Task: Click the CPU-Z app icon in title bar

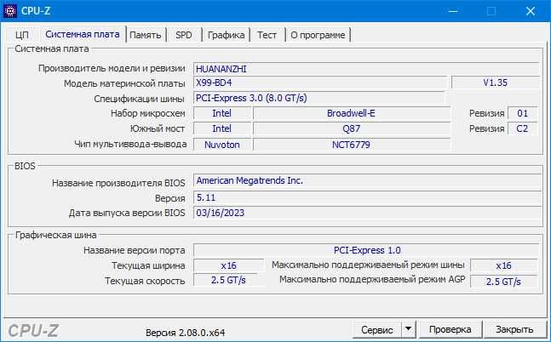Action: tap(10, 11)
